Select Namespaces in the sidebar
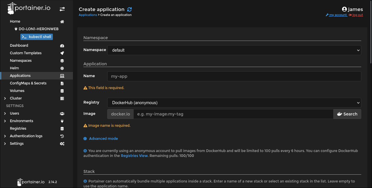This screenshot has height=188, width=372. tap(21, 61)
